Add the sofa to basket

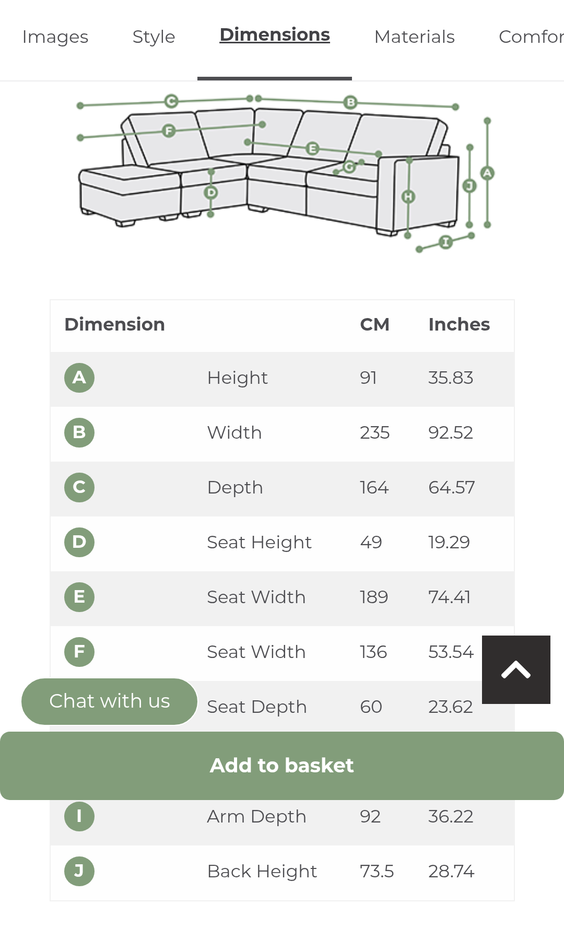tap(282, 766)
